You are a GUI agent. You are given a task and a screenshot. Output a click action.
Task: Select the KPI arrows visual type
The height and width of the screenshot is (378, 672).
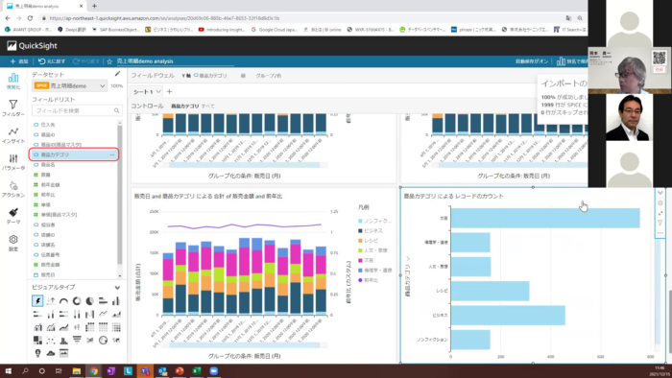[51, 301]
